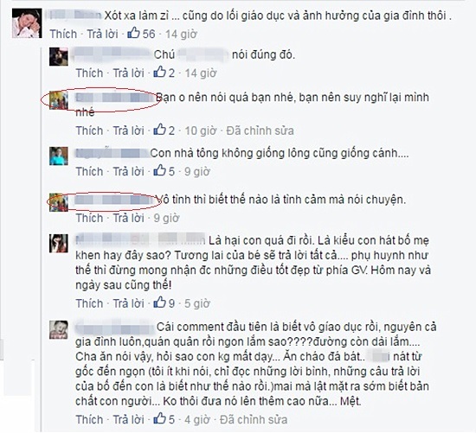
Task: Click 'Thích' under the last long comment
Action: (89, 419)
